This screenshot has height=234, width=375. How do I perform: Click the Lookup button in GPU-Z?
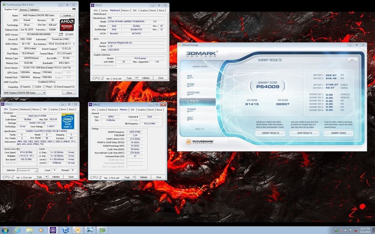tap(67, 15)
